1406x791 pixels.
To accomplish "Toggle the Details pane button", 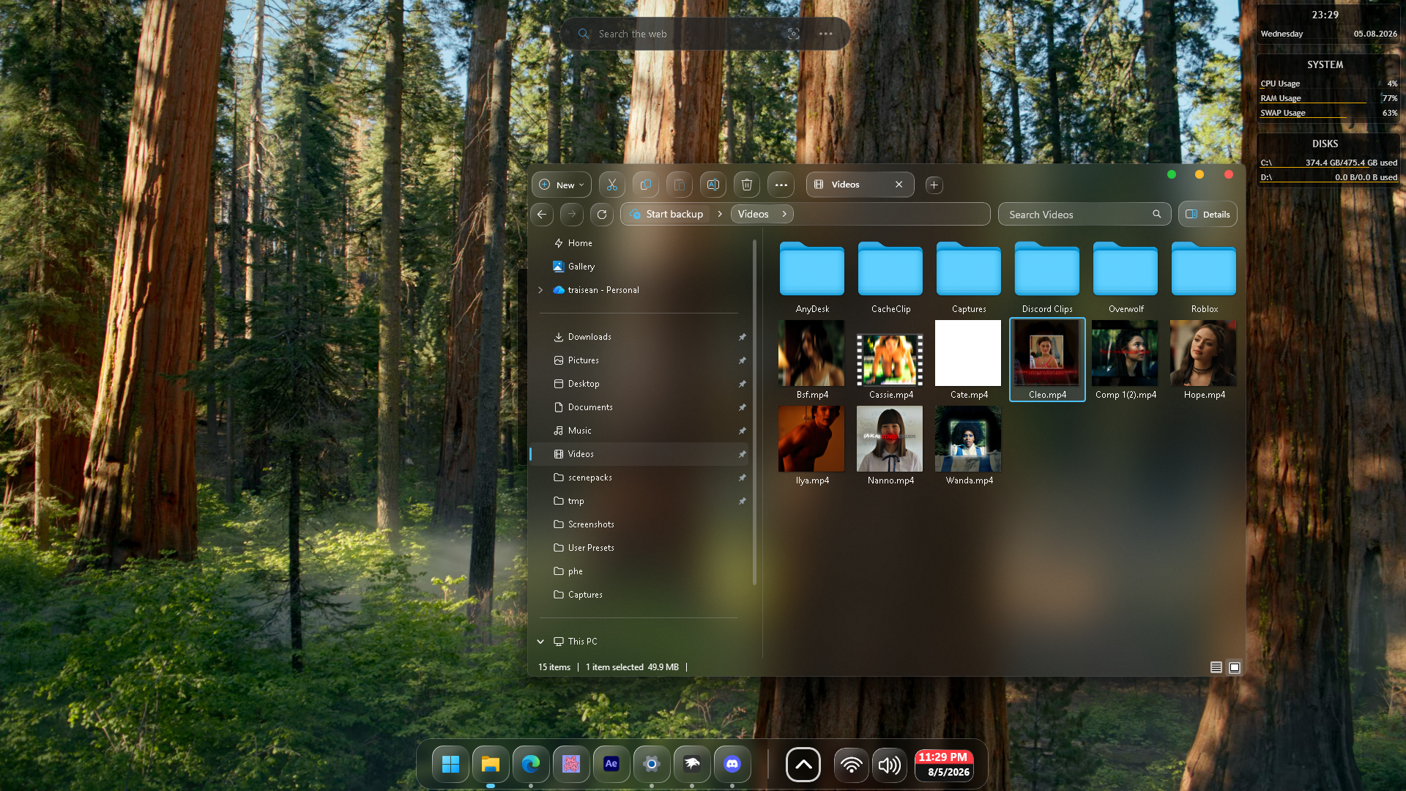I will tap(1208, 215).
